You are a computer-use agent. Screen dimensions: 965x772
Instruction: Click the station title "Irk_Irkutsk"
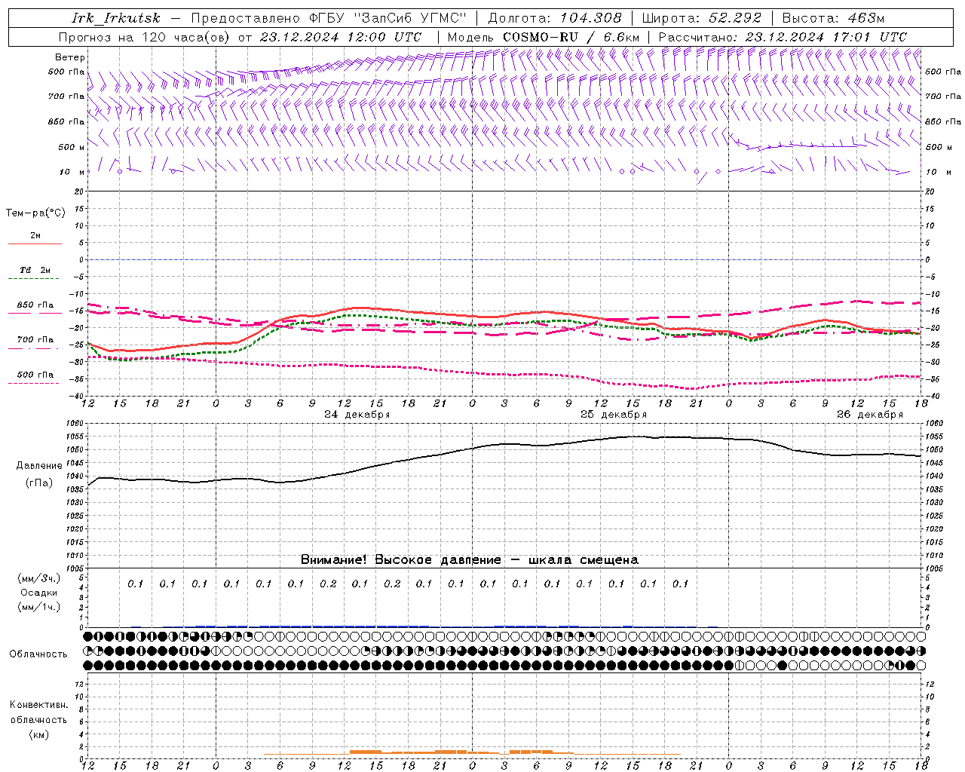coord(115,18)
